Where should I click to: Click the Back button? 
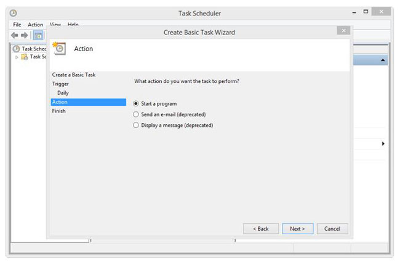(x=260, y=229)
